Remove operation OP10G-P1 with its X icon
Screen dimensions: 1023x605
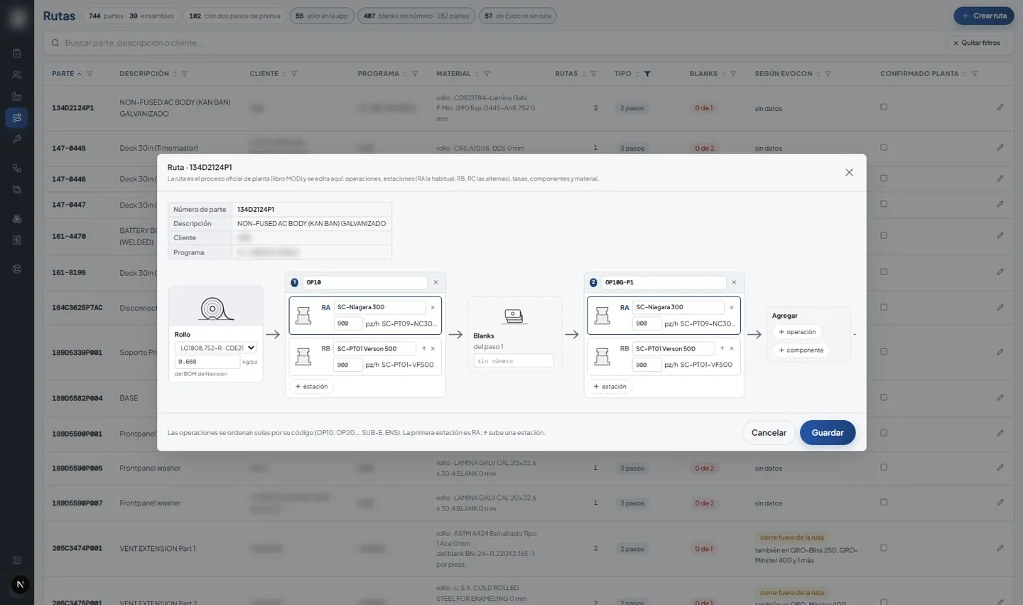[x=734, y=282]
